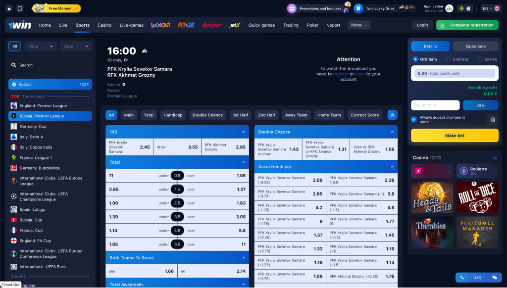Image resolution: width=507 pixels, height=288 pixels.
Task: Open the EN language selector
Action: tap(490, 8)
